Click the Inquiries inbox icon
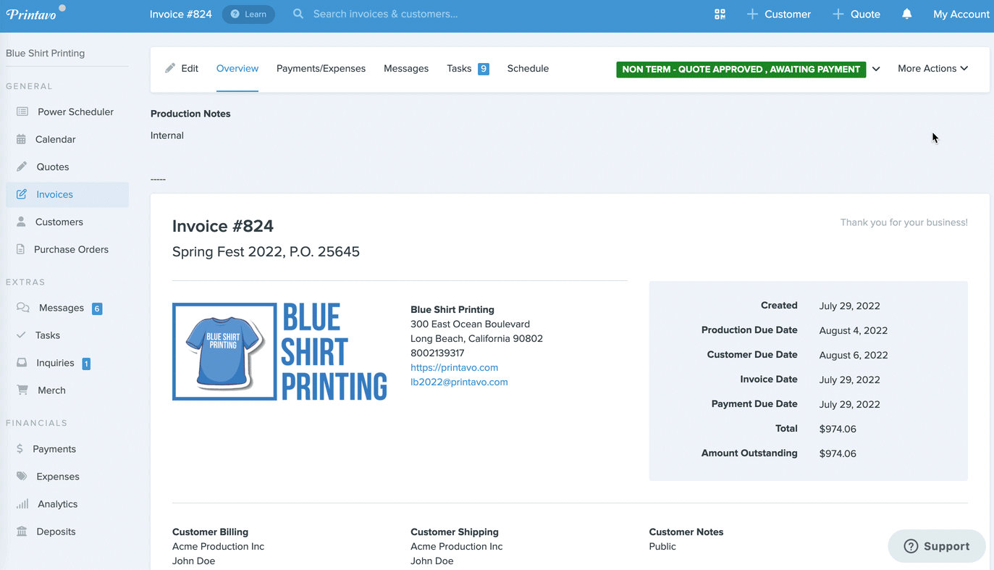The width and height of the screenshot is (994, 570). [x=22, y=363]
